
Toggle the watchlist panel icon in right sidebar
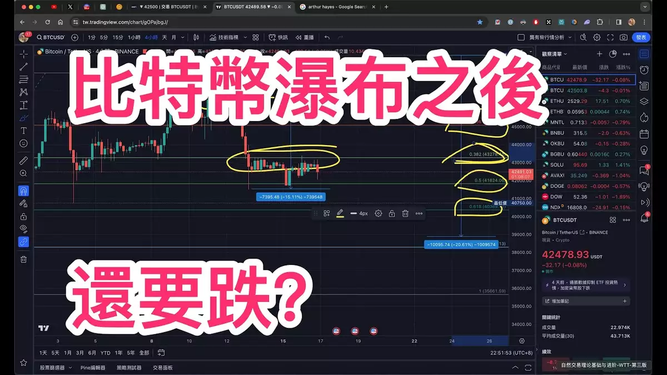point(644,54)
